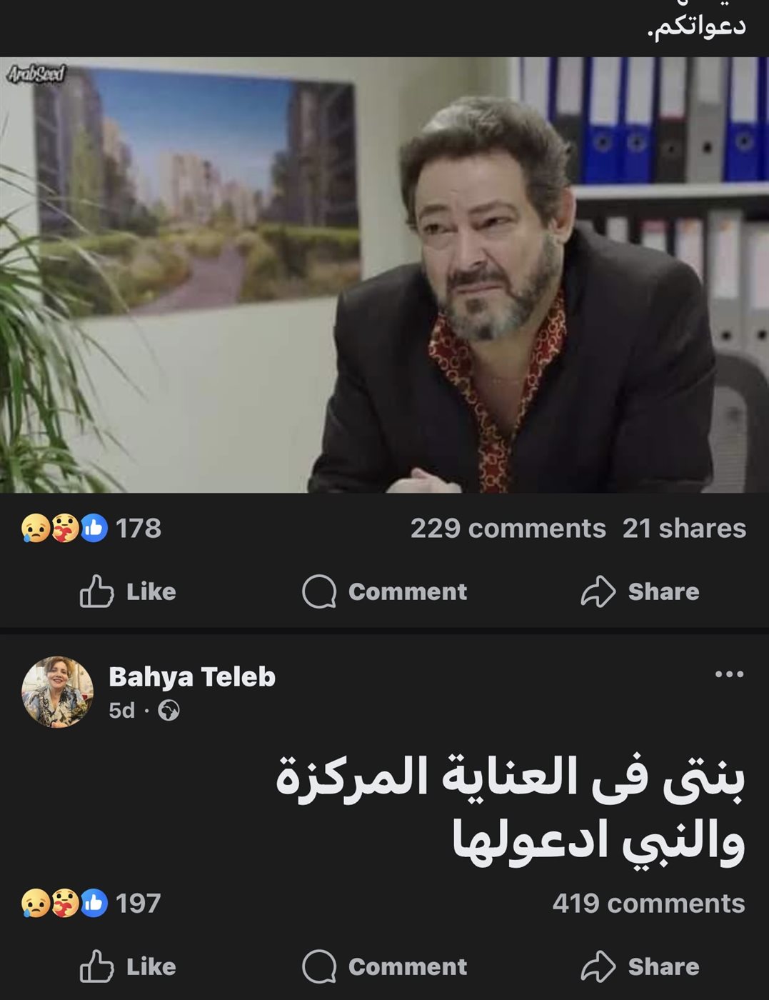This screenshot has width=769, height=1000.
Task: Tap share arrow on Bahya Teleb's post
Action: [598, 966]
